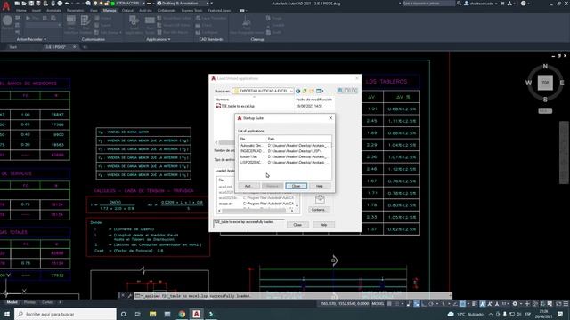This screenshot has width=570, height=320.
Task: Switch to Output ribbon tab
Action: 127,11
